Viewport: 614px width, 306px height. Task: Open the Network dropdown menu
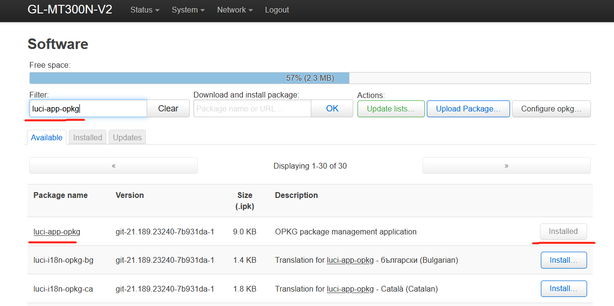tap(234, 10)
